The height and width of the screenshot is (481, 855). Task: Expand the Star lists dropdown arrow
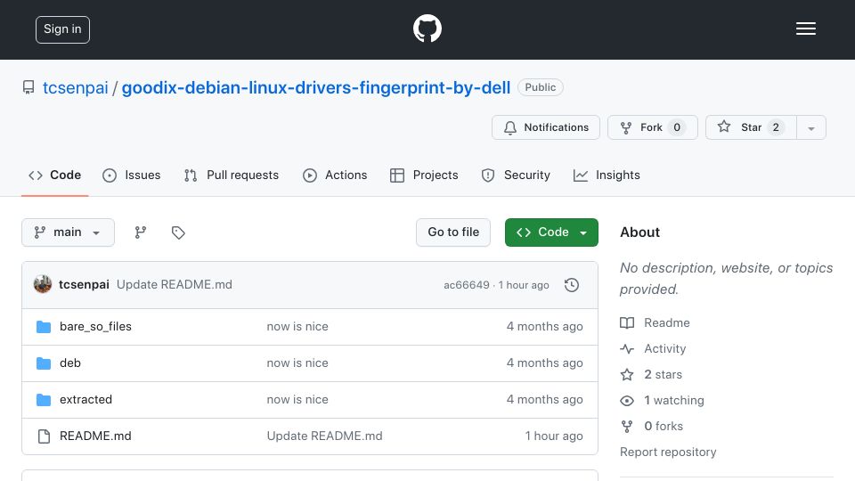click(811, 128)
